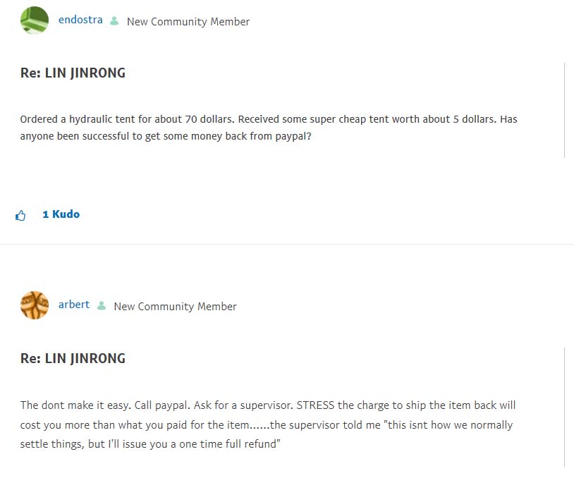
Task: Click the member rank icon beside endostra
Action: 114,21
